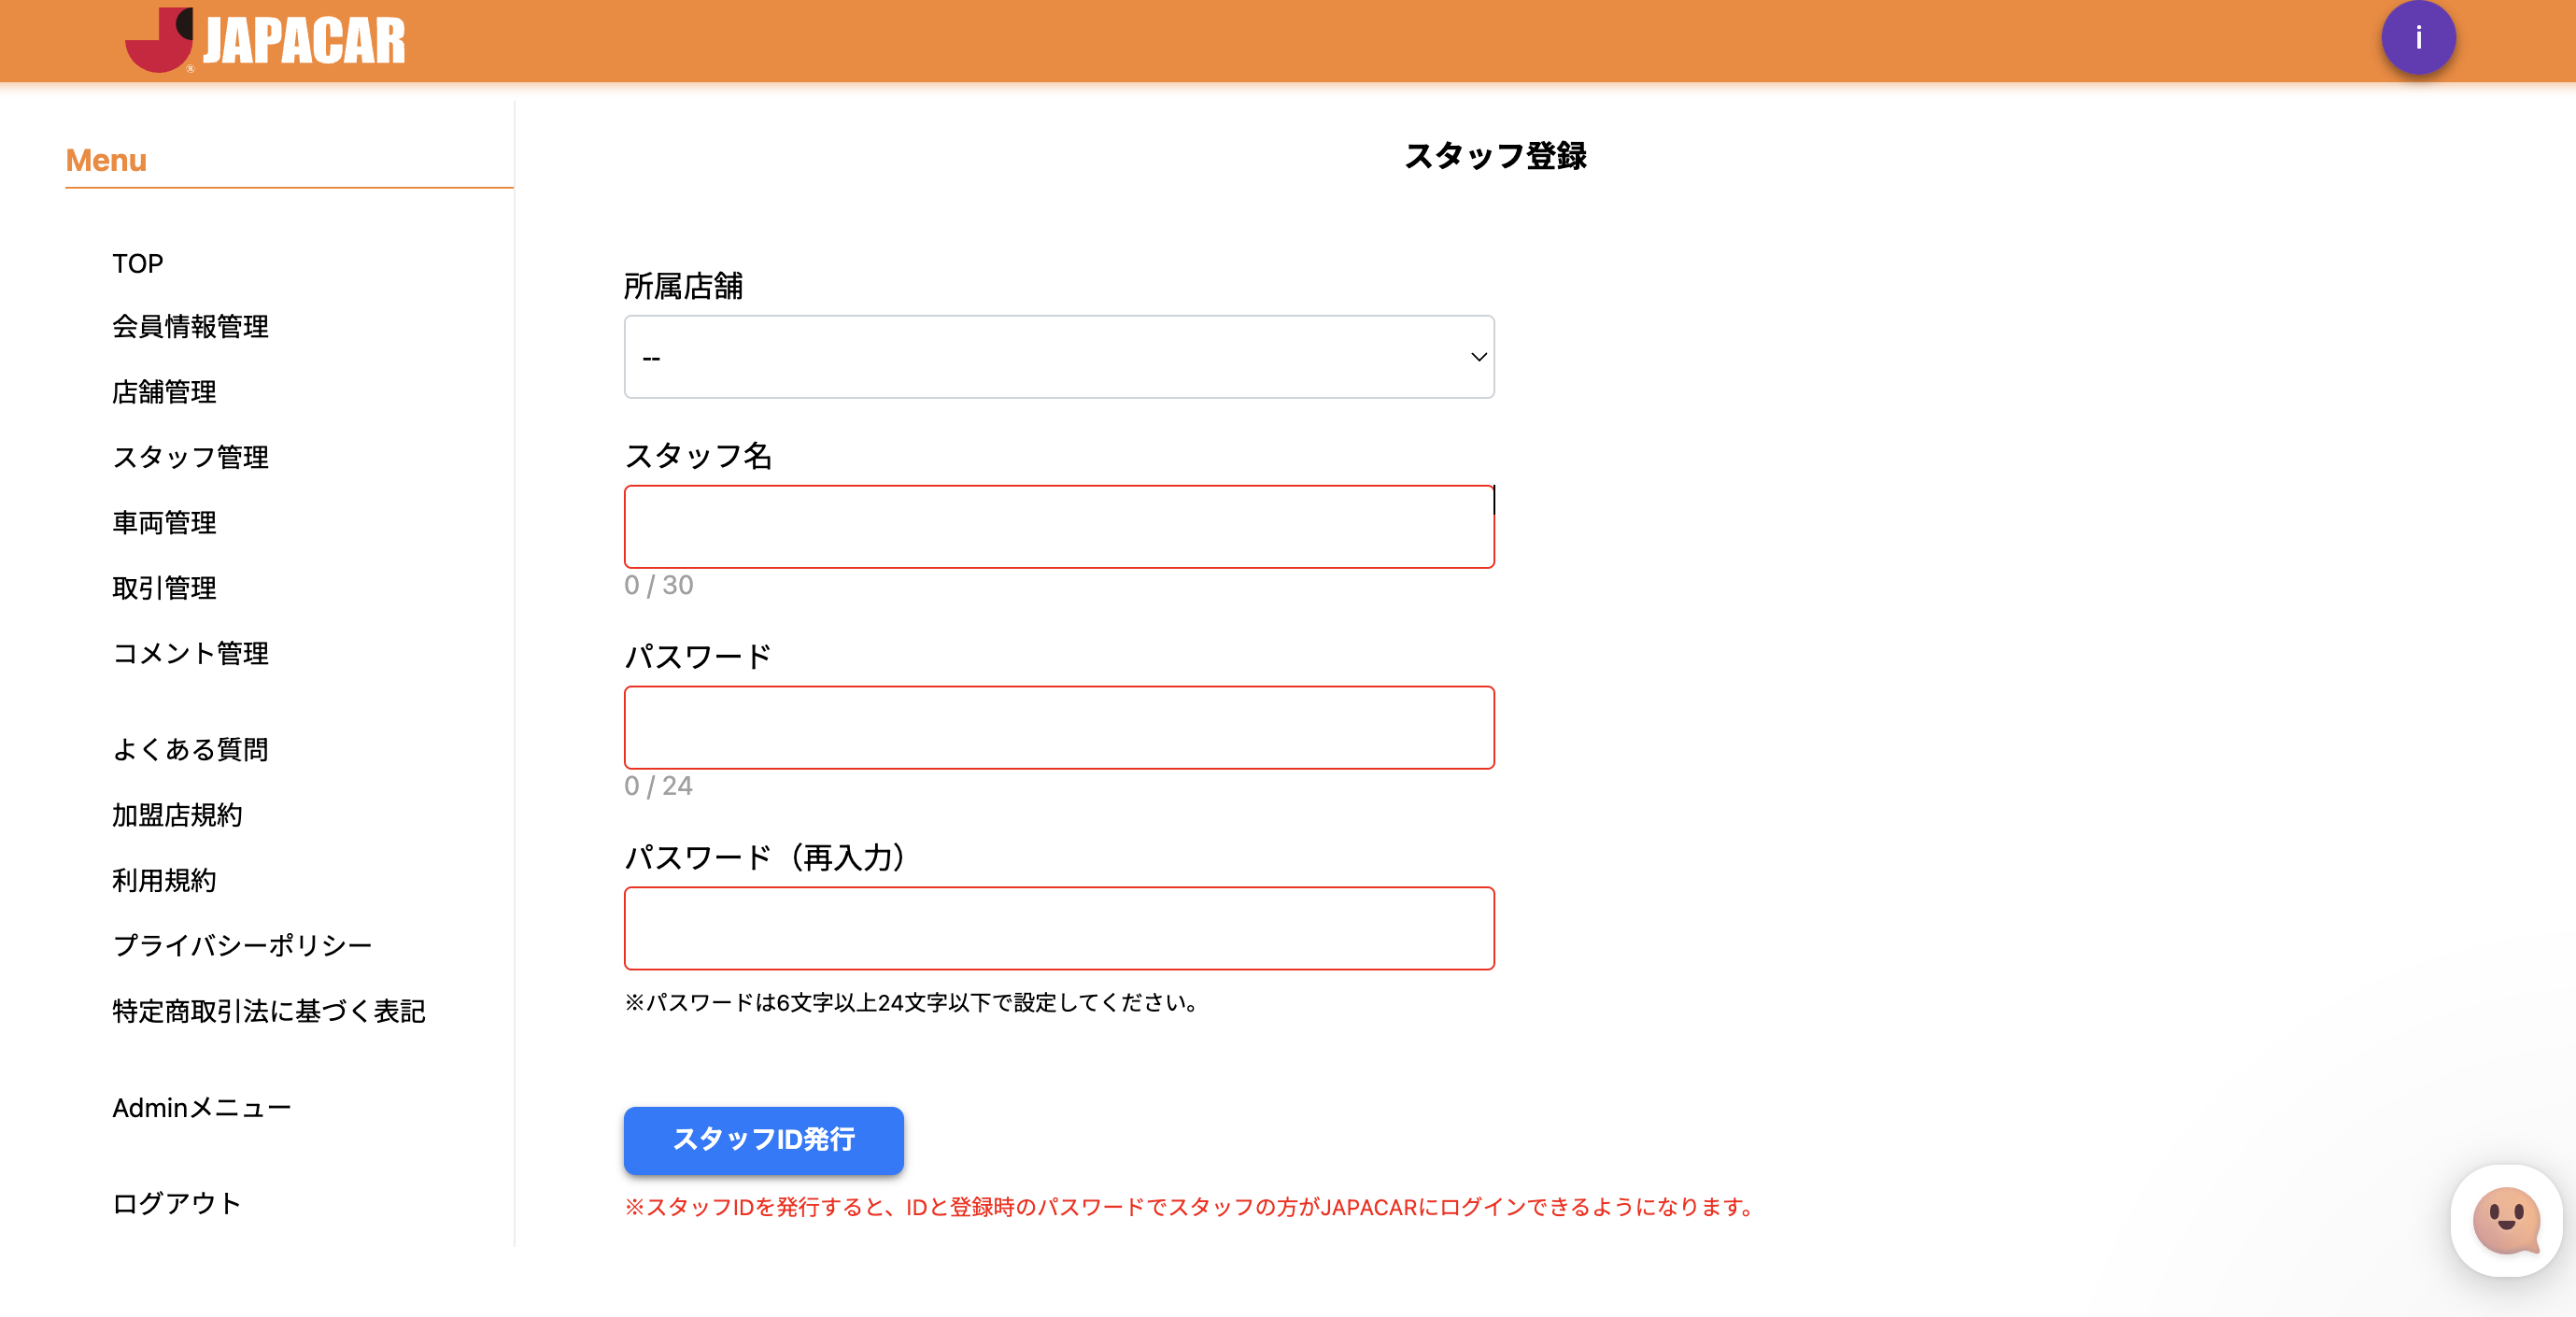Open 会員情報管理 menu item
Image resolution: width=2576 pixels, height=1317 pixels.
[x=190, y=327]
